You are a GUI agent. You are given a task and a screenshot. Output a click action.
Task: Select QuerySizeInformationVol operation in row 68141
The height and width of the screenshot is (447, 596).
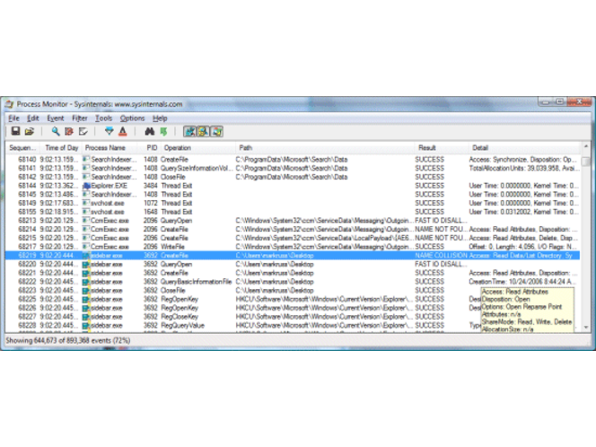pos(197,169)
